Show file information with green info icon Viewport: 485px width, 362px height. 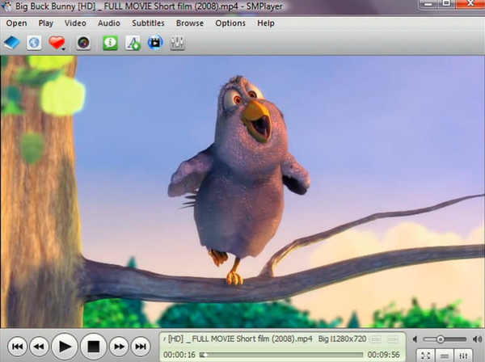[110, 43]
